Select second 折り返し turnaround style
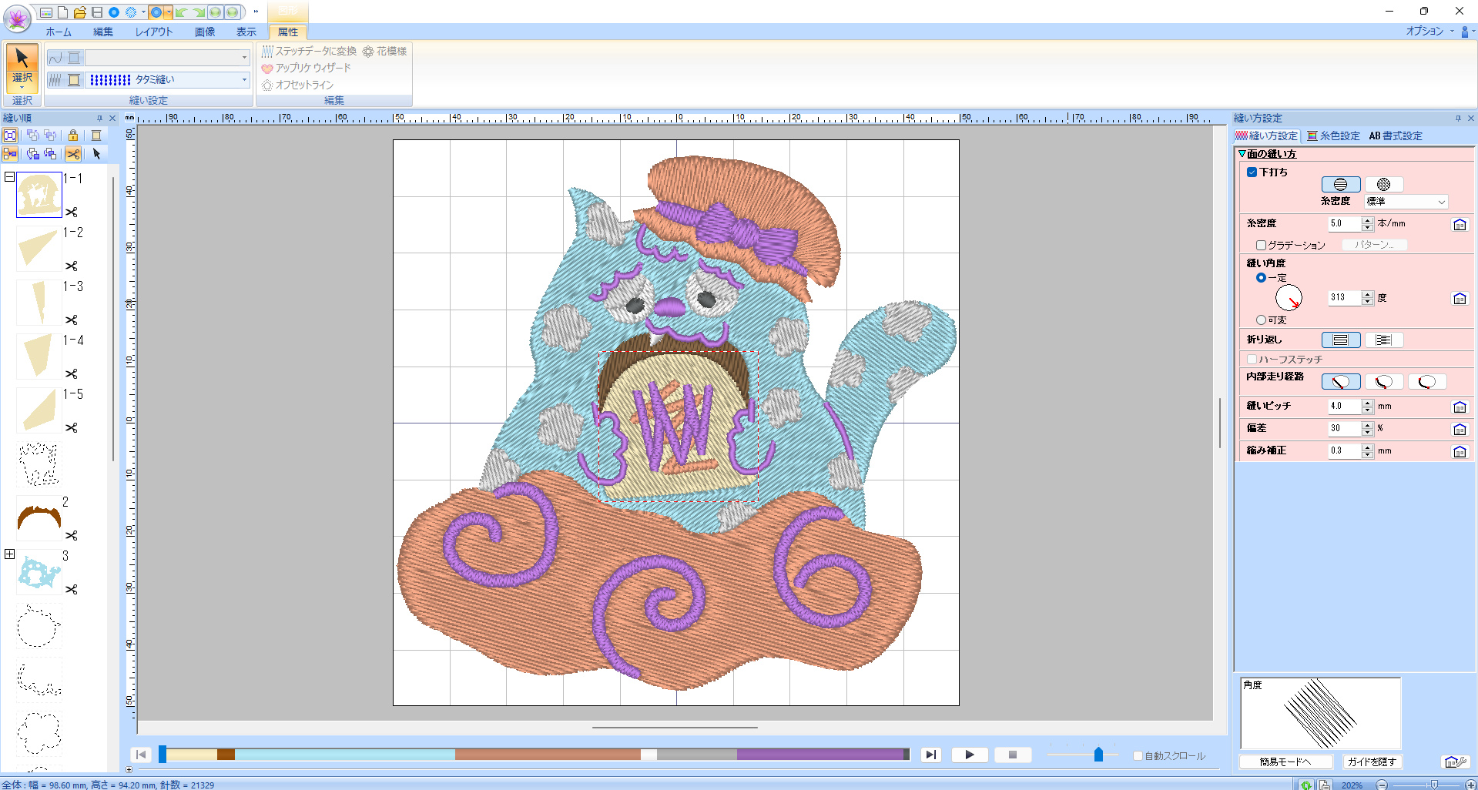 point(1384,340)
